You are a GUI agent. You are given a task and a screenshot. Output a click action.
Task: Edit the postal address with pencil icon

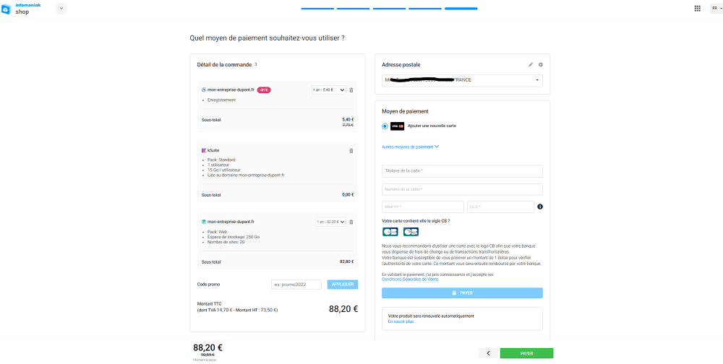(x=531, y=65)
